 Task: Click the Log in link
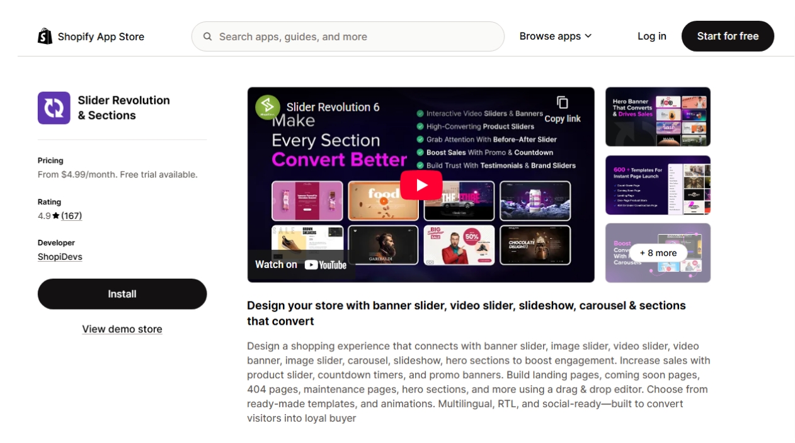tap(651, 36)
